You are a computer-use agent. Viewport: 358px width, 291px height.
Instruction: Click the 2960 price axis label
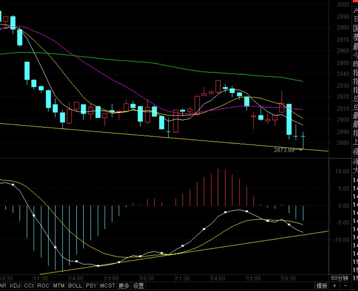343,50
